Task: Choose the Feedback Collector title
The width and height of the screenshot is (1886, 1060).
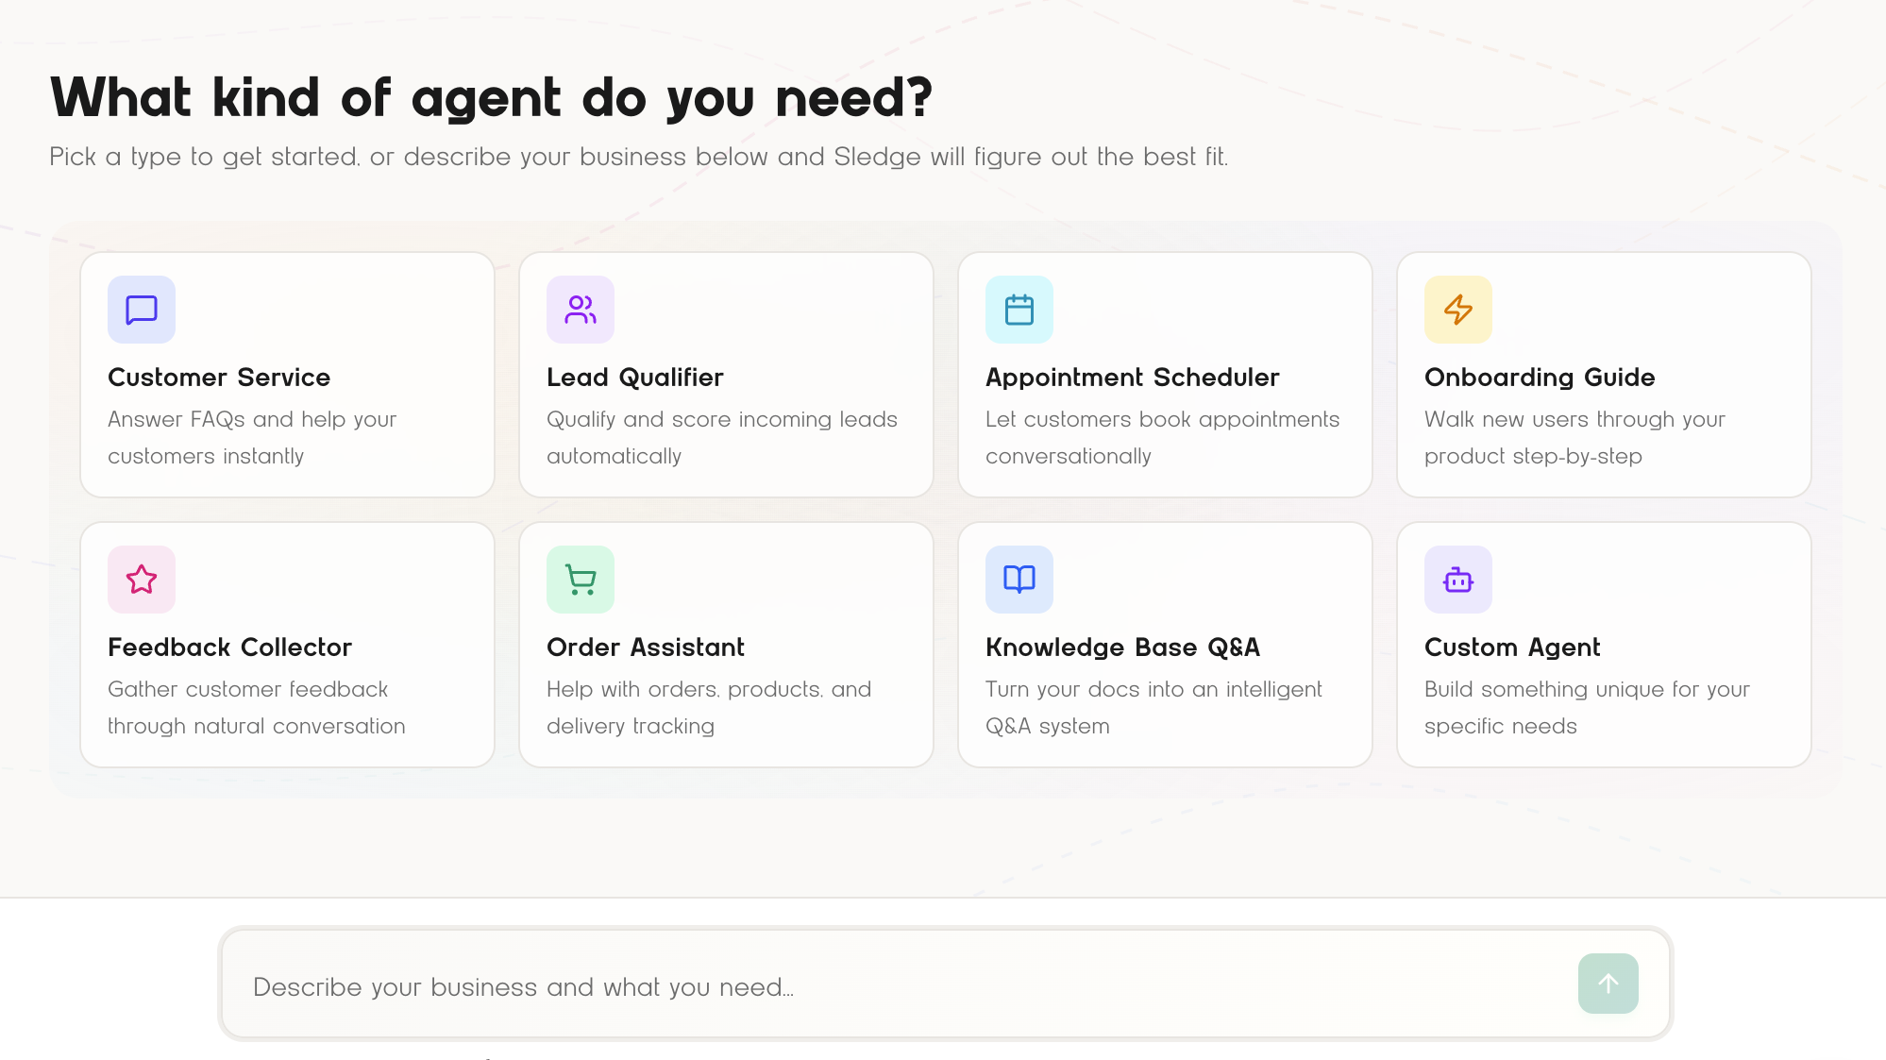Action: (229, 648)
